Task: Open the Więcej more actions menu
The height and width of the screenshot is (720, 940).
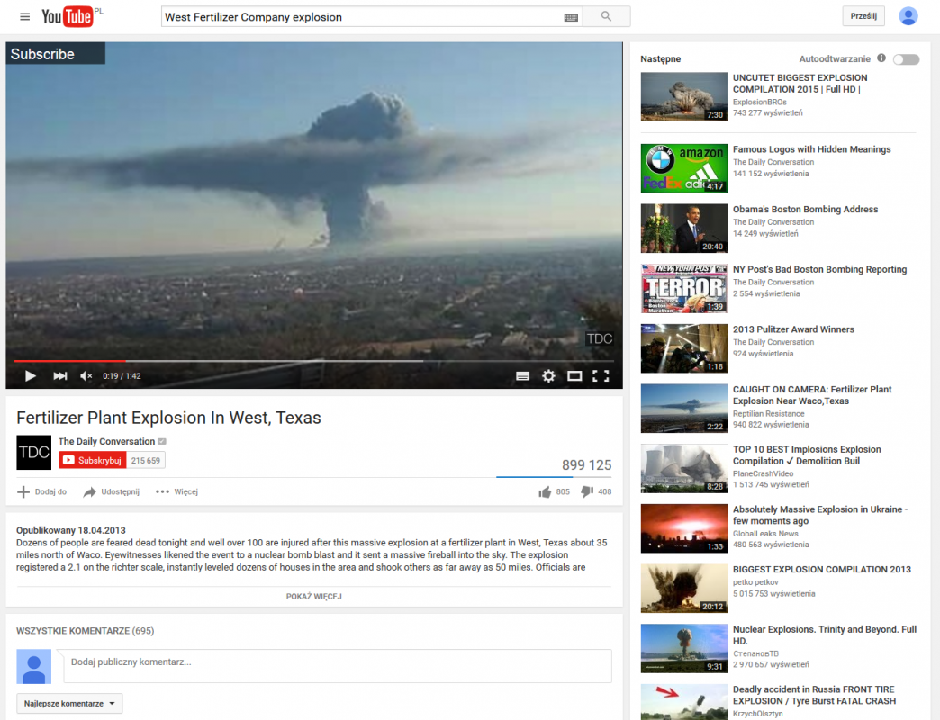Action: (x=176, y=491)
